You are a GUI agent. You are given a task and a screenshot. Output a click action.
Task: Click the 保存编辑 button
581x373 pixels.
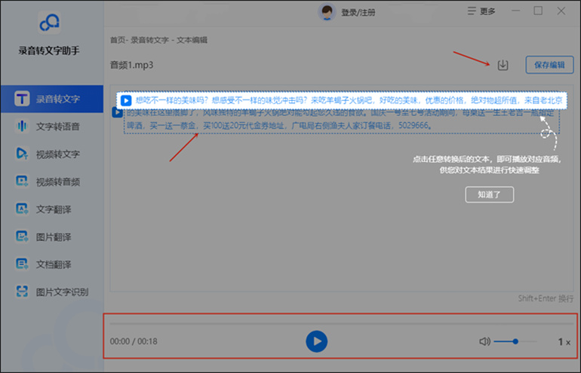pyautogui.click(x=549, y=65)
